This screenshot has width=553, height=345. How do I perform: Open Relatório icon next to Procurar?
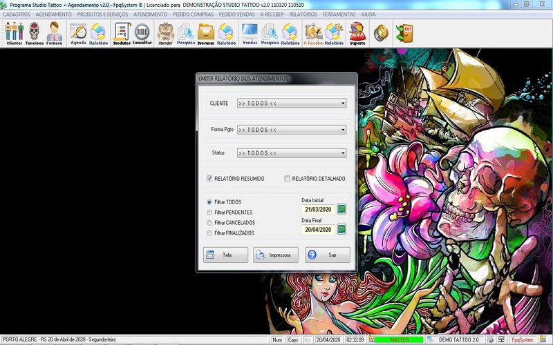click(227, 33)
